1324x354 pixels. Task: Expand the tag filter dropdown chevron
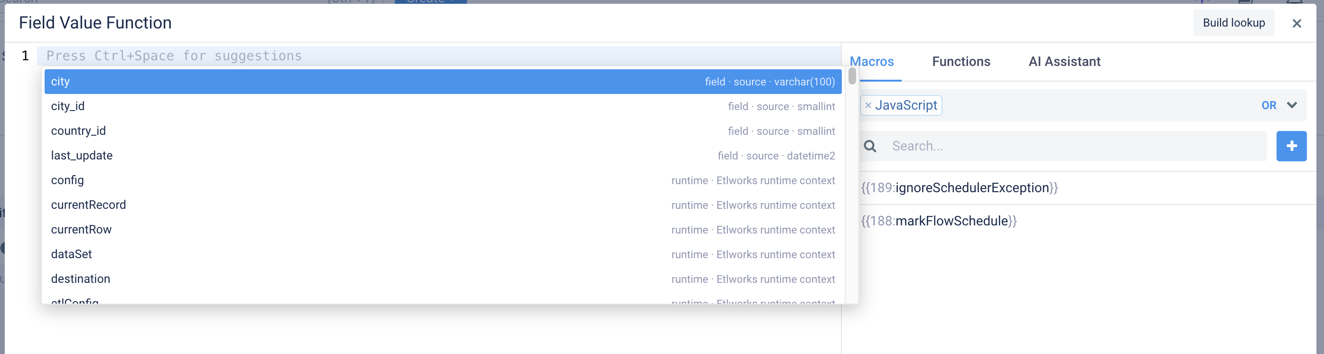coord(1292,105)
